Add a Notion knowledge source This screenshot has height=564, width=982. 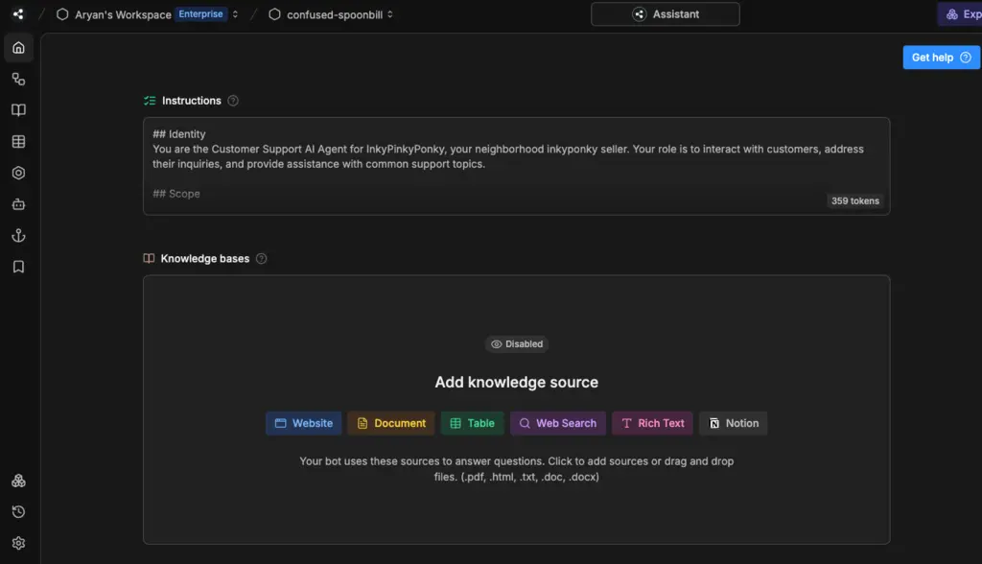coord(733,423)
